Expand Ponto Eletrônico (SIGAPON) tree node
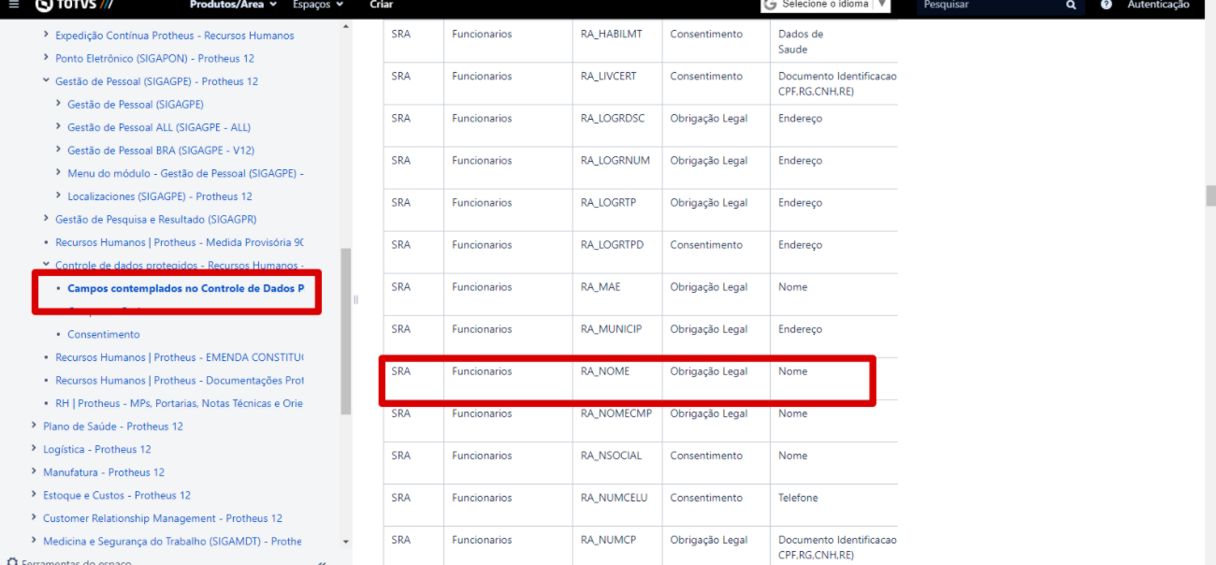 click(x=47, y=58)
